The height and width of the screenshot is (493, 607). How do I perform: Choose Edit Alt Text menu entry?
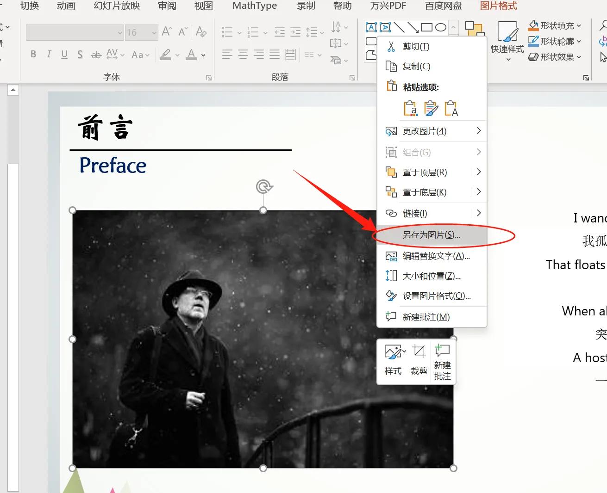pyautogui.click(x=432, y=256)
